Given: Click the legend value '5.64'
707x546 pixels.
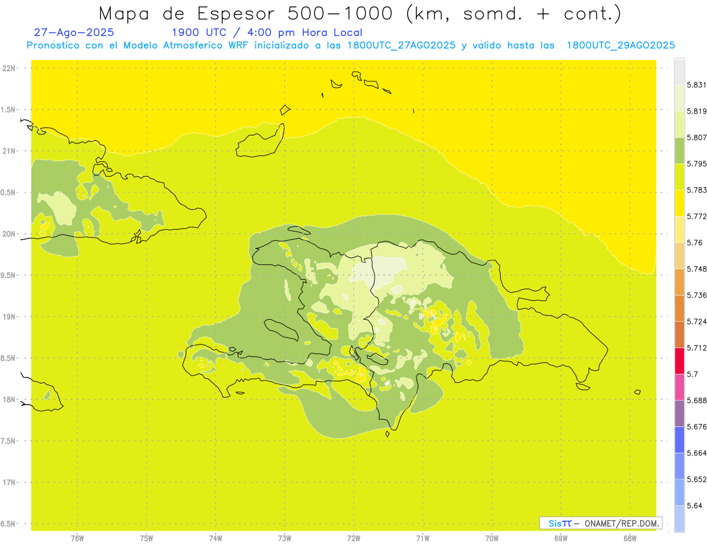Looking at the screenshot, I should click(694, 505).
